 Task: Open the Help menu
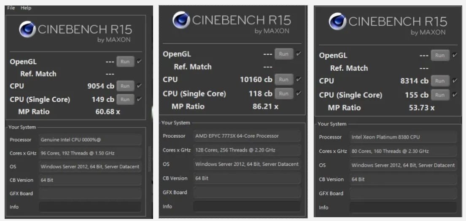point(26,8)
